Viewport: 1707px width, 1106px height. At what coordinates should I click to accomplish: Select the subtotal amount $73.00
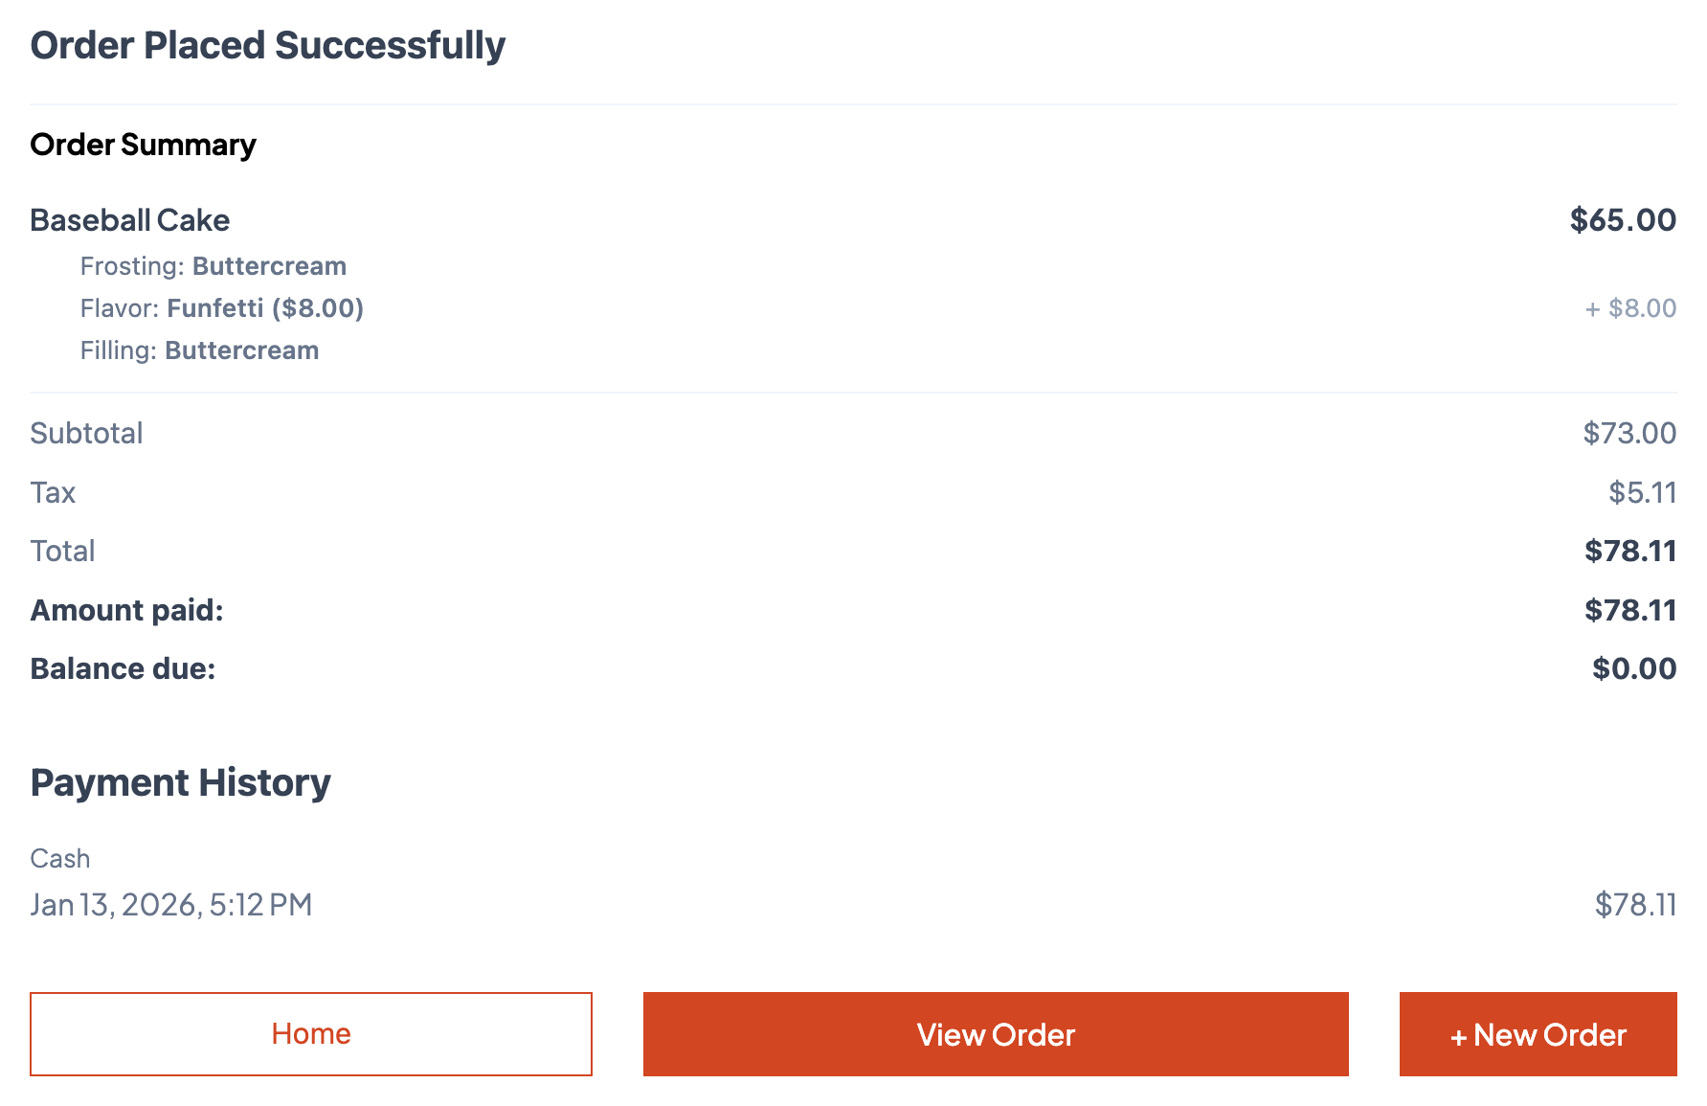pyautogui.click(x=1629, y=434)
